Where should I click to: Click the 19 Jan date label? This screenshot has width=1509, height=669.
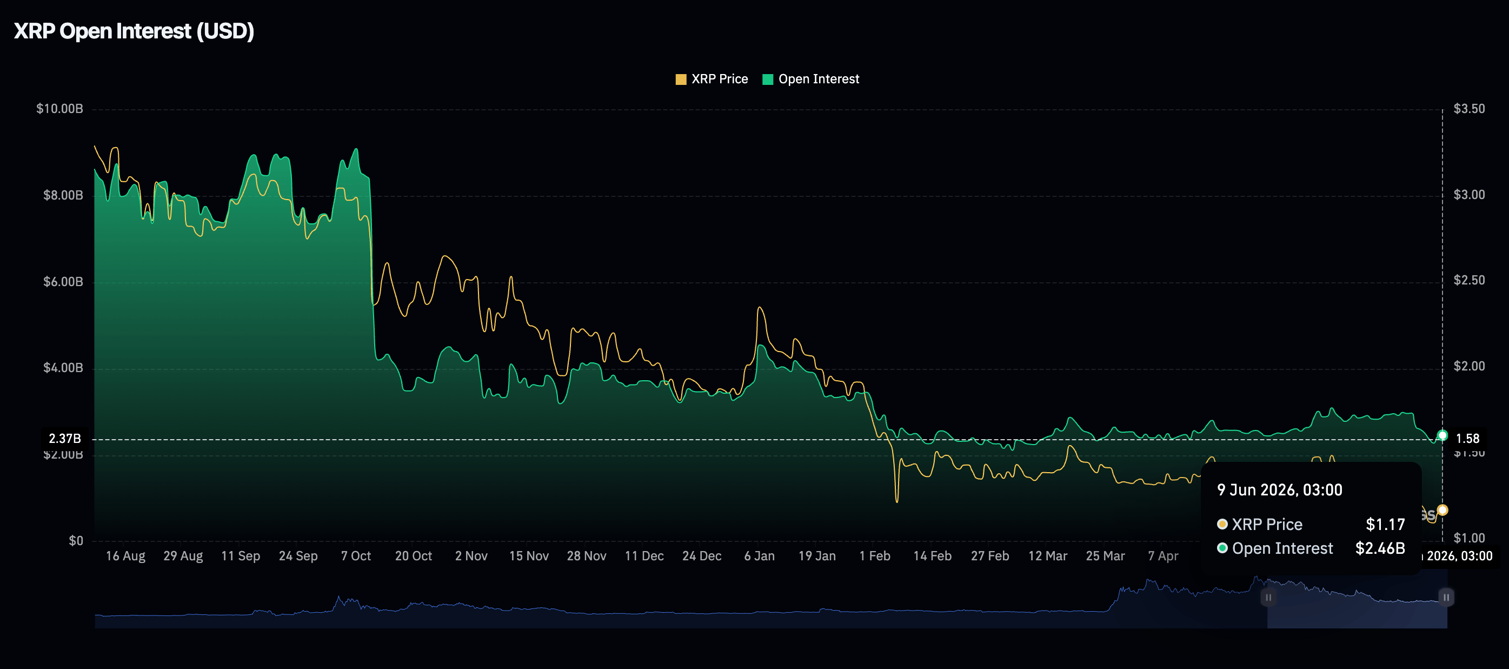(x=817, y=556)
